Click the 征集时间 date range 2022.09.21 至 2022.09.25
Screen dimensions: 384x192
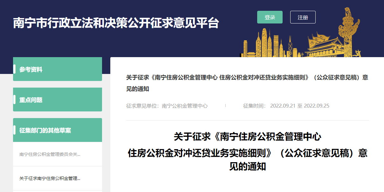(x=286, y=106)
